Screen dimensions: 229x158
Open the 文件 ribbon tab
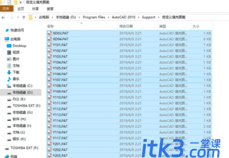(7, 9)
